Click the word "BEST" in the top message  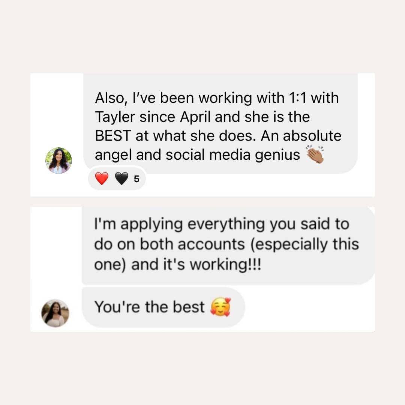pos(113,136)
